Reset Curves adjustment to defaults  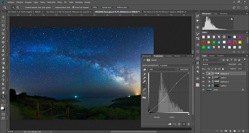tap(179, 124)
